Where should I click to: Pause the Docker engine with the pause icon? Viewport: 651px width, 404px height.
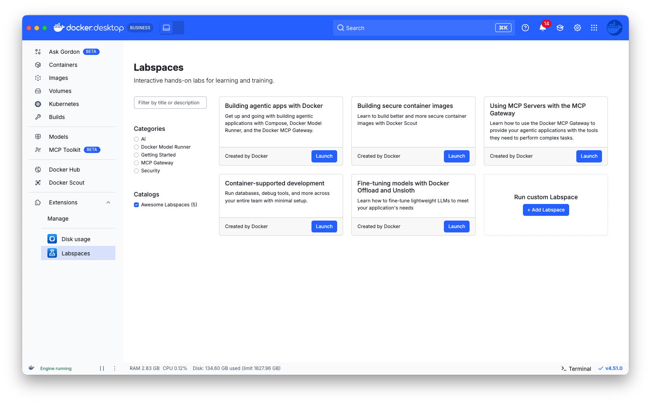click(x=102, y=368)
